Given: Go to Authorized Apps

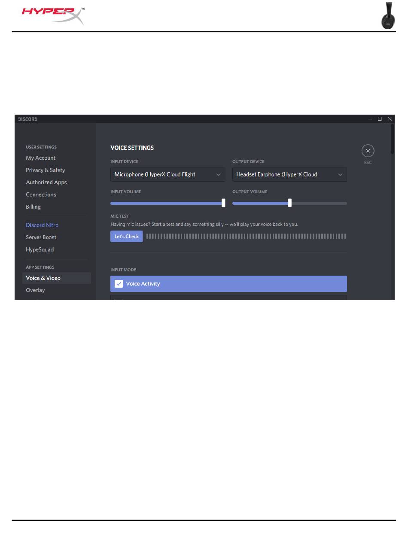Looking at the screenshot, I should point(46,182).
